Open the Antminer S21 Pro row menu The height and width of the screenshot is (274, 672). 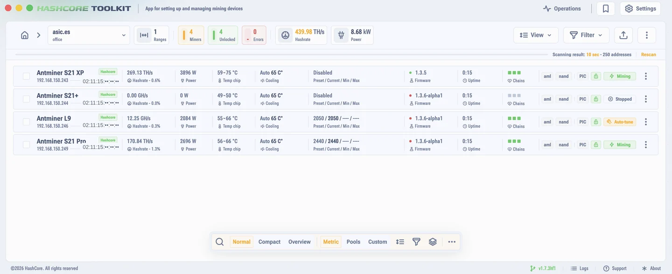click(x=646, y=144)
